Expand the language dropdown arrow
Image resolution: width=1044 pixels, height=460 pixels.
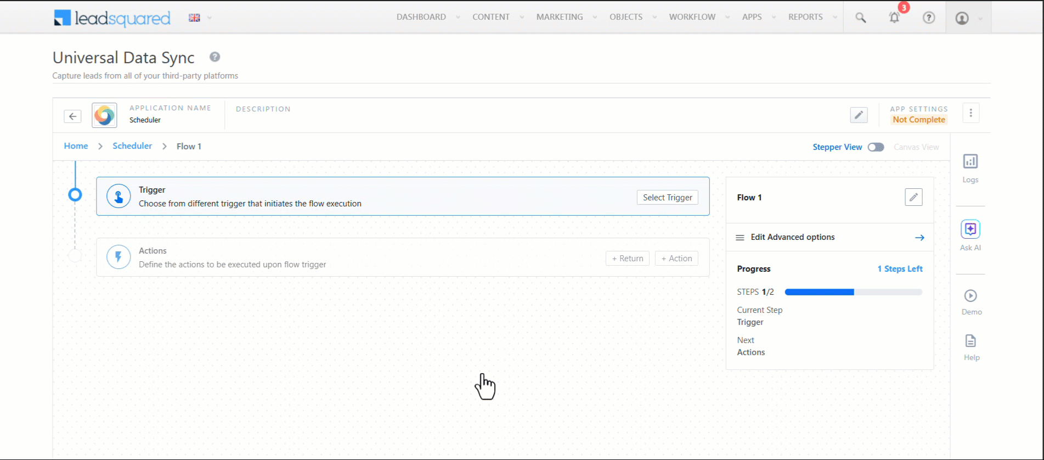210,18
